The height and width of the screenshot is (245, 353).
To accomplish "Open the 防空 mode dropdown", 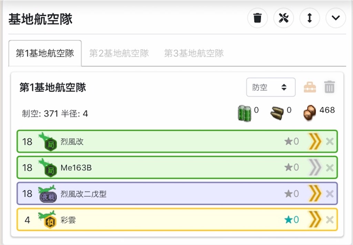I will point(271,87).
